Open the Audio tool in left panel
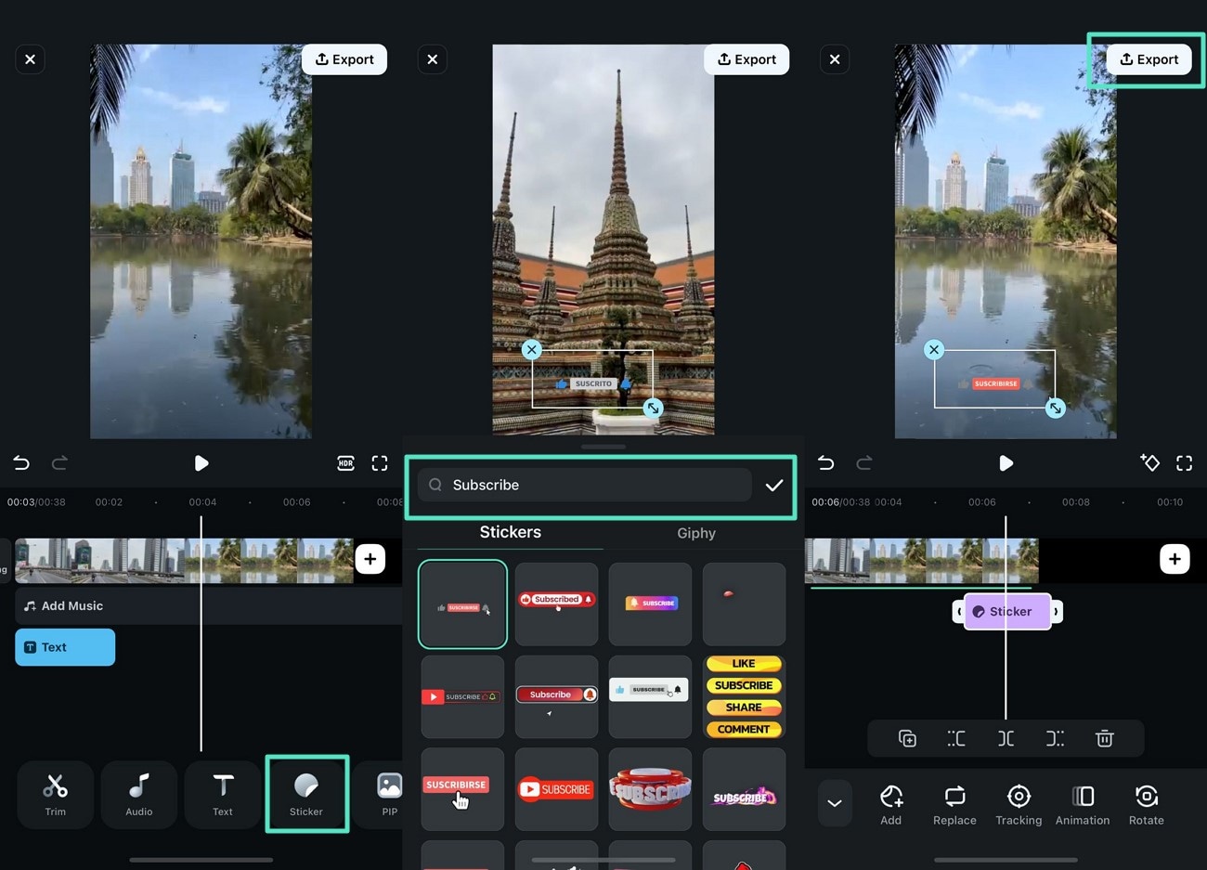The image size is (1207, 870). (x=139, y=795)
